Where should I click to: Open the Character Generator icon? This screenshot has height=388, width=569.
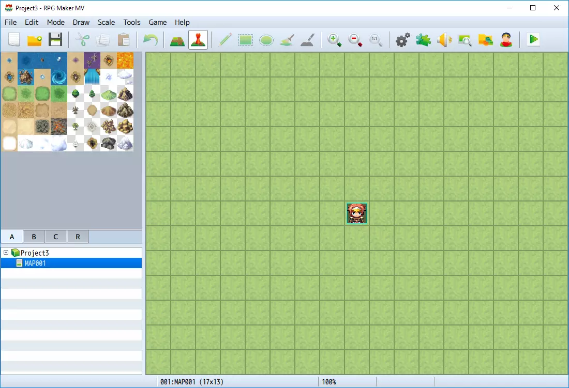(x=506, y=39)
